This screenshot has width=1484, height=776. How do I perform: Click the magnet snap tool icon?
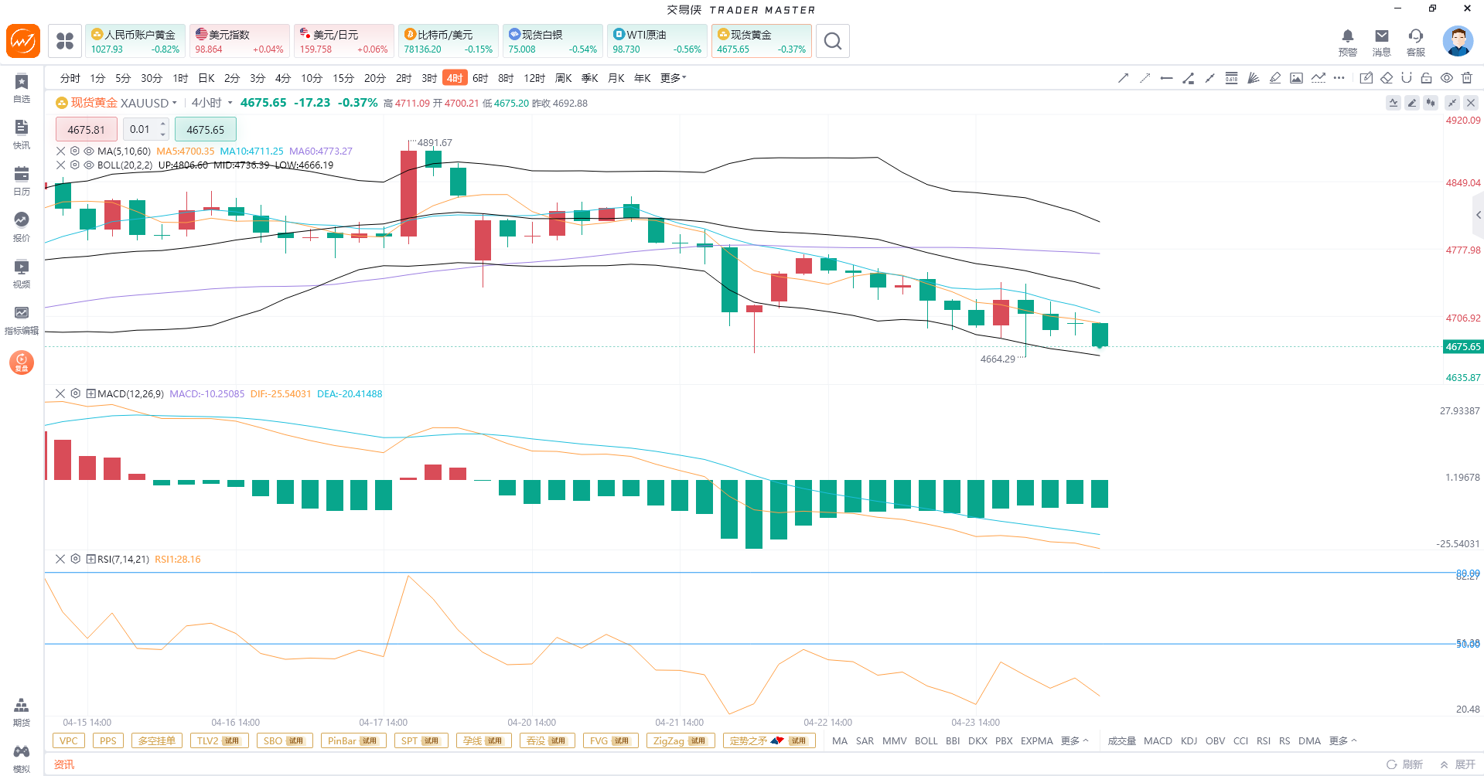click(1407, 78)
